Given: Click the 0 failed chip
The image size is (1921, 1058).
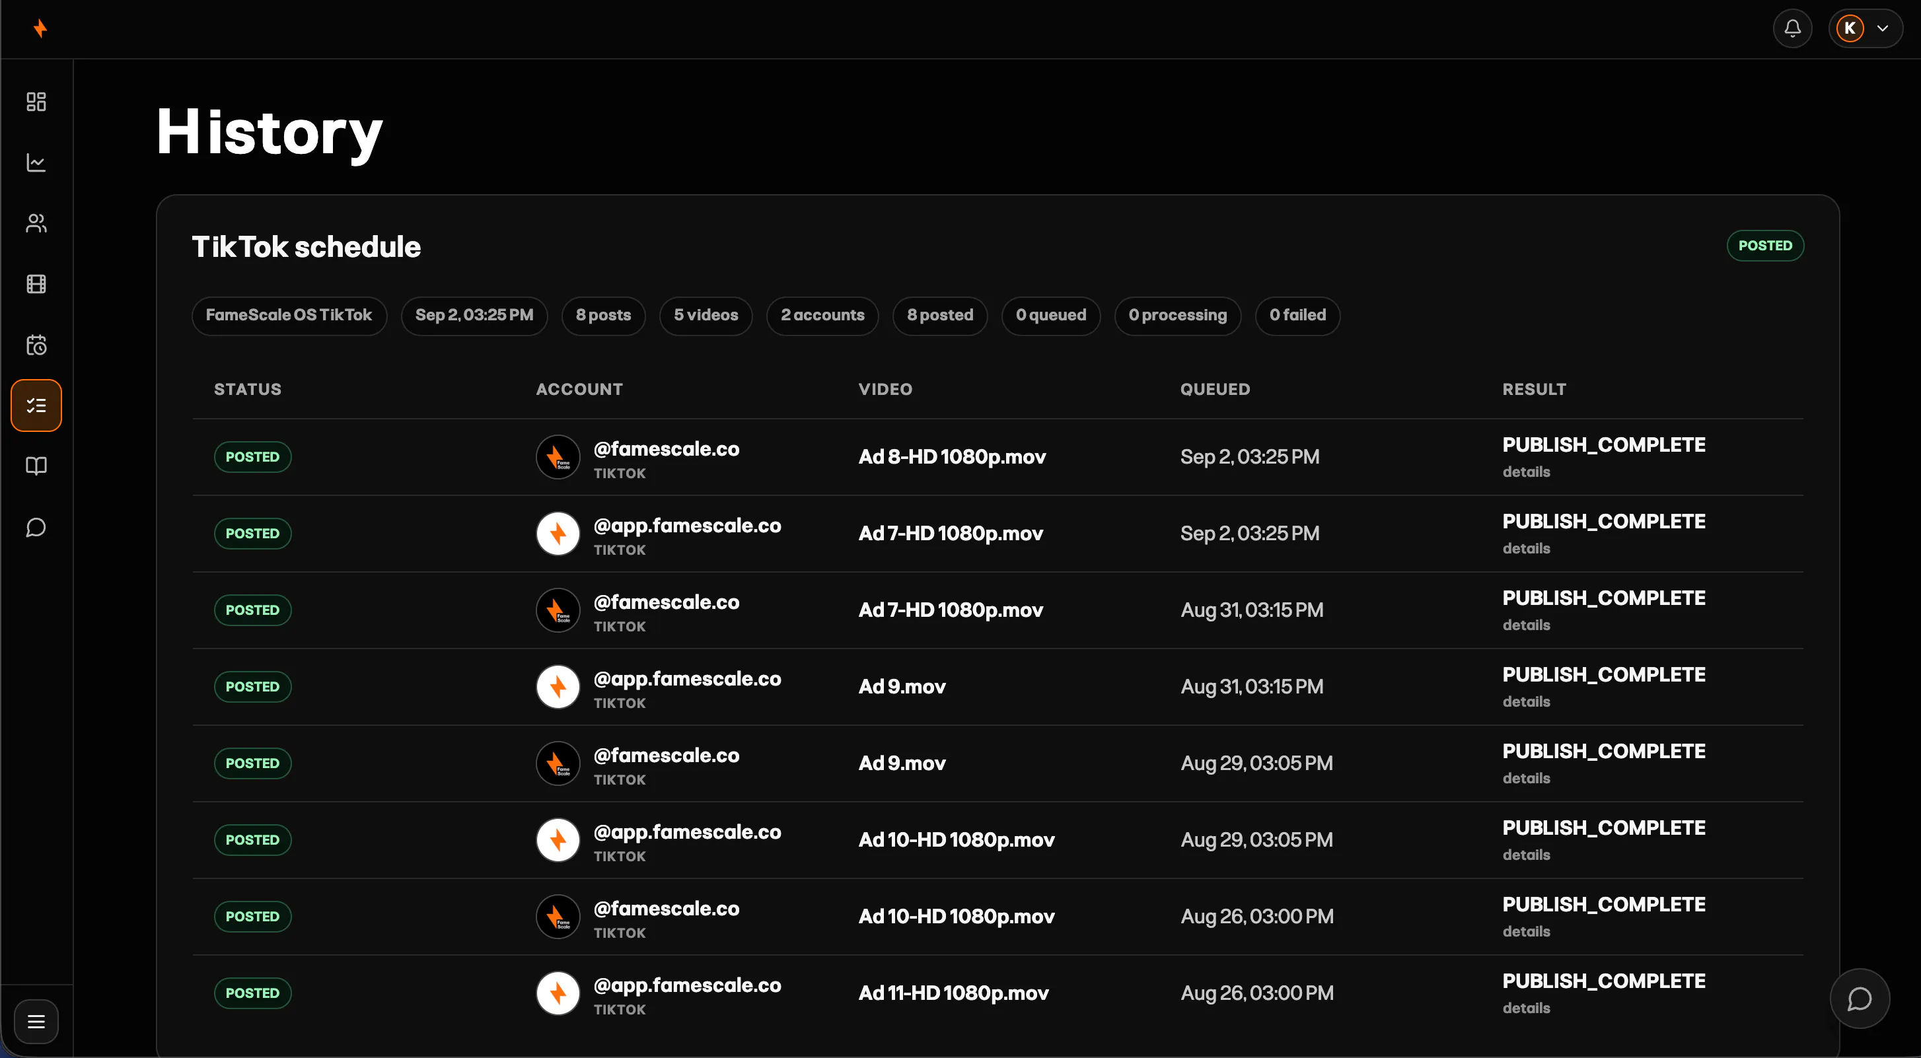Looking at the screenshot, I should (1298, 316).
